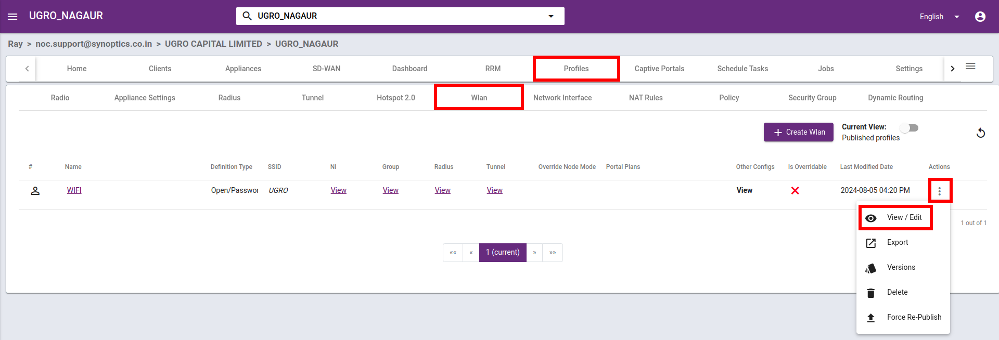Select the RRM tab
Viewport: 999px width, 340px height.
click(493, 69)
